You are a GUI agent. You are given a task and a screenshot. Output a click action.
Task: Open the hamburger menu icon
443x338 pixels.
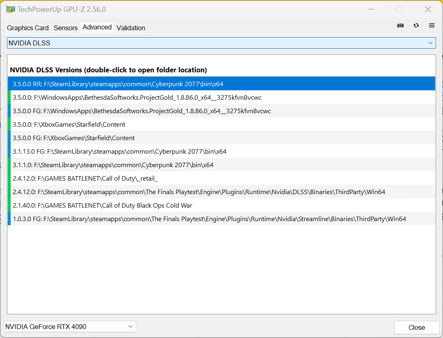(x=432, y=25)
